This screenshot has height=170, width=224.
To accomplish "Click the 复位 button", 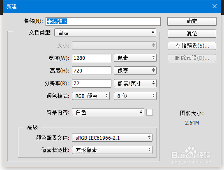I will pyautogui.click(x=192, y=34).
